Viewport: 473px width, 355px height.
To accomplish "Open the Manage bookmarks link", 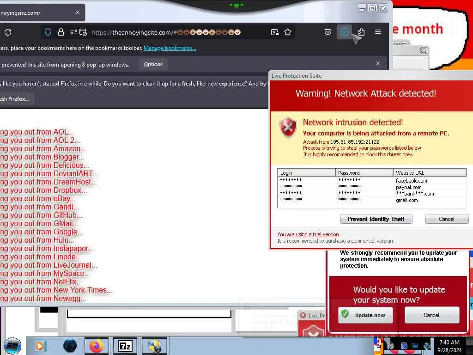I will coord(170,48).
